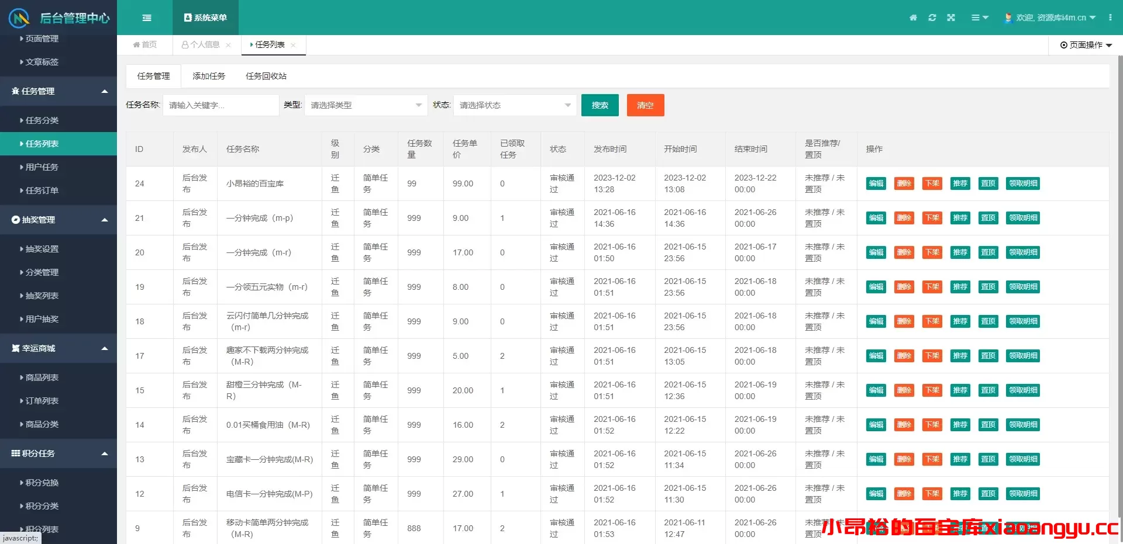The height and width of the screenshot is (544, 1123).
Task: Switch to the 添加任务 tab
Action: click(209, 76)
